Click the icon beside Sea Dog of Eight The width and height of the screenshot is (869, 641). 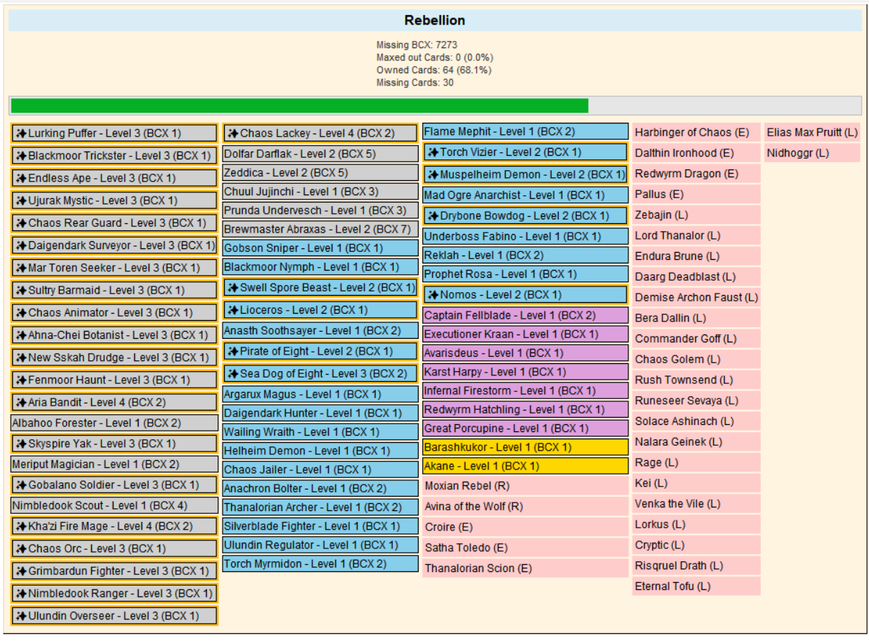[x=233, y=374]
